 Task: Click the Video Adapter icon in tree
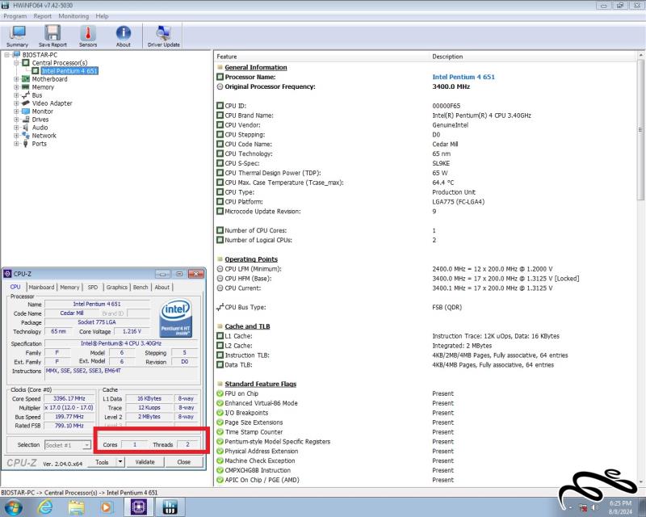pos(26,103)
